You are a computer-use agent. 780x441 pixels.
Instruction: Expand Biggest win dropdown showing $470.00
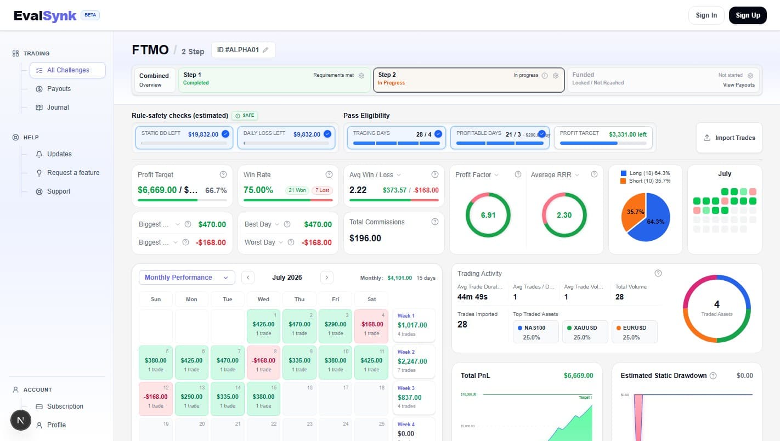click(177, 224)
